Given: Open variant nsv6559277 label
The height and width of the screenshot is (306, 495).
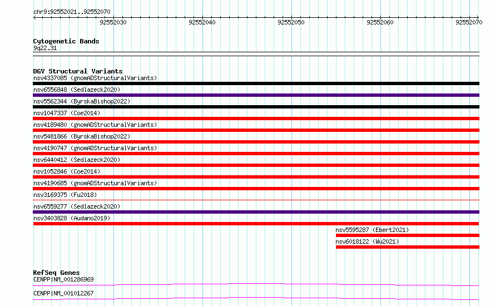Looking at the screenshot, I should pyautogui.click(x=77, y=206).
